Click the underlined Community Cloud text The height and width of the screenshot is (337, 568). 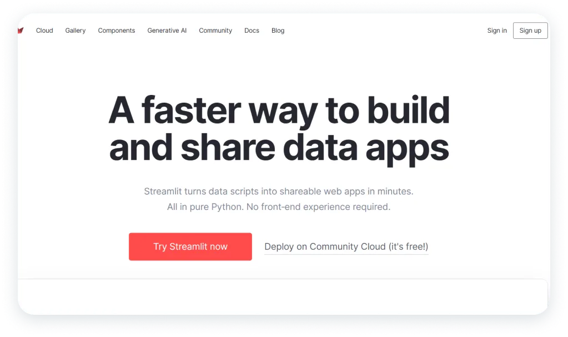(346, 247)
